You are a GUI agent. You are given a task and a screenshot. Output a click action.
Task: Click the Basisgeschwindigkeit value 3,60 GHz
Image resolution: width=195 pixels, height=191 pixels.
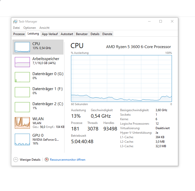pyautogui.click(x=161, y=110)
